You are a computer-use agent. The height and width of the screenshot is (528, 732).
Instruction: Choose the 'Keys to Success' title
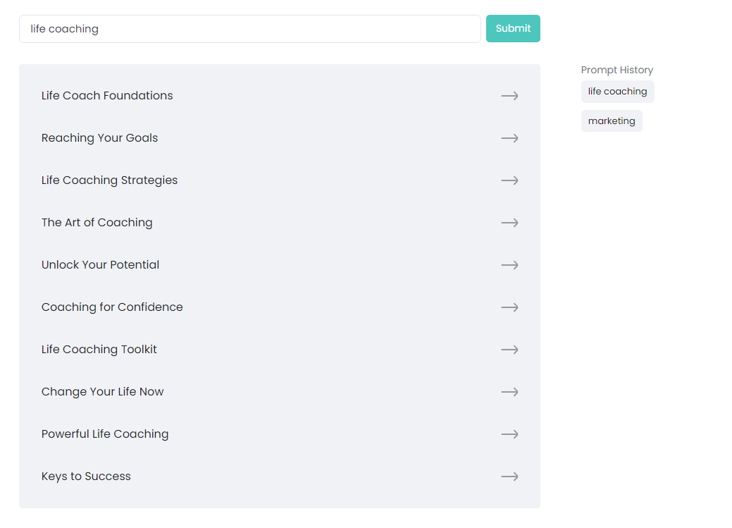[x=86, y=477]
